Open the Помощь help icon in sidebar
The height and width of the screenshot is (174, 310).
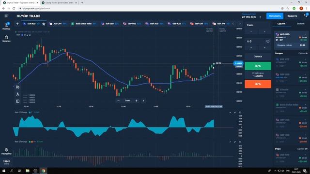[x=6, y=26]
